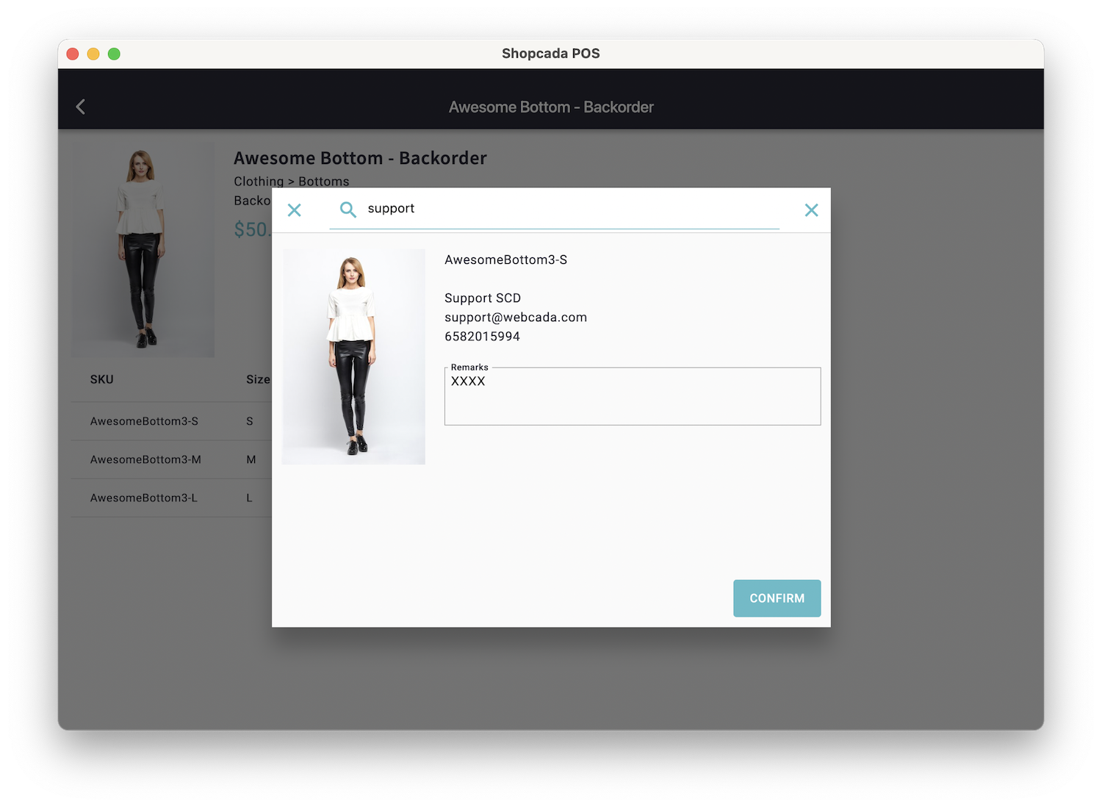Click the Size column header

pos(258,379)
